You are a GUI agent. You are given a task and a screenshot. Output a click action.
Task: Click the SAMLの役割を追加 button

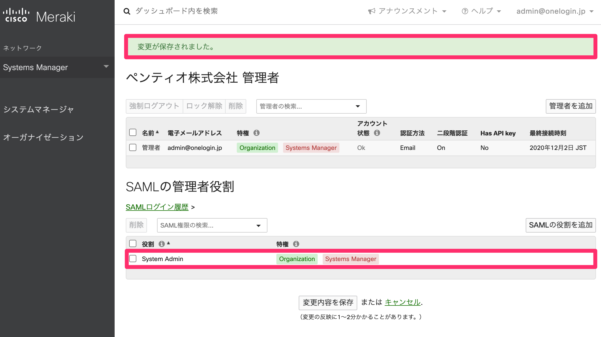561,225
